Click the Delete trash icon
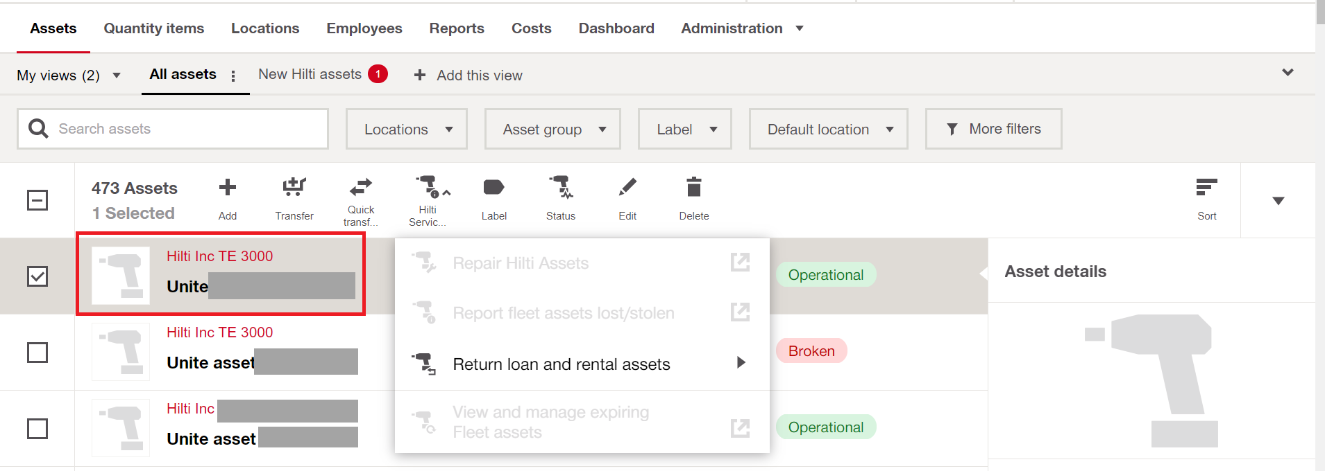 [x=694, y=187]
